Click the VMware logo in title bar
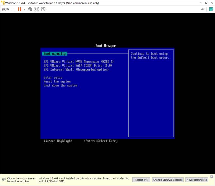The width and height of the screenshot is (215, 186). click(x=3, y=3)
